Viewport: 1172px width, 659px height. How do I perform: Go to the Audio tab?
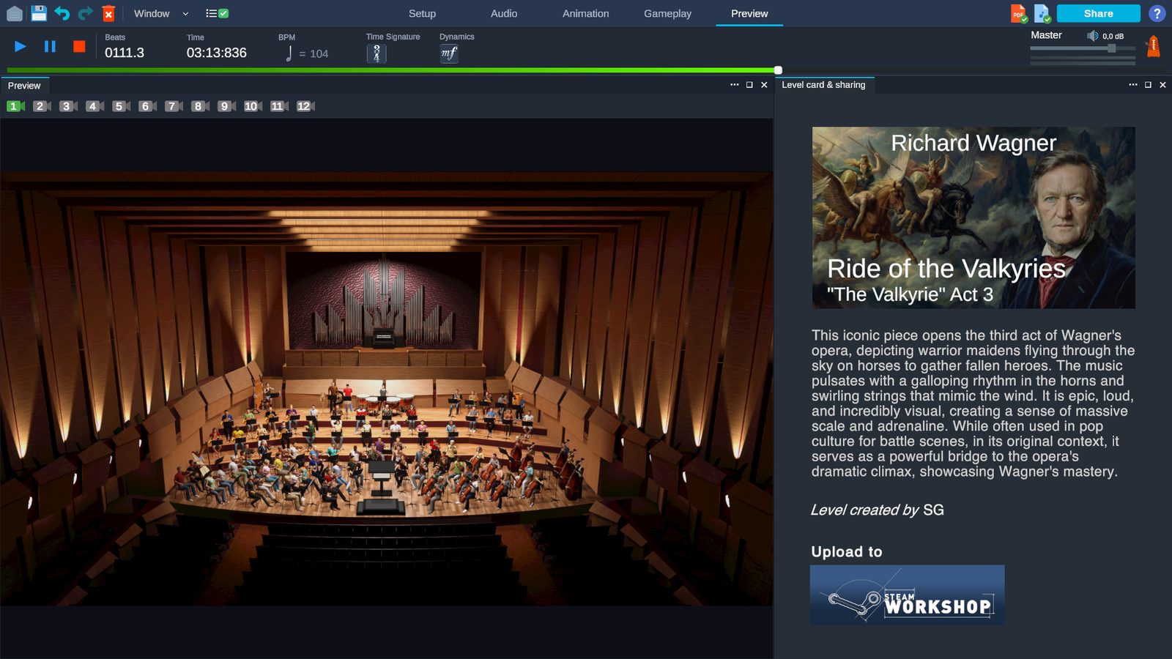504,13
